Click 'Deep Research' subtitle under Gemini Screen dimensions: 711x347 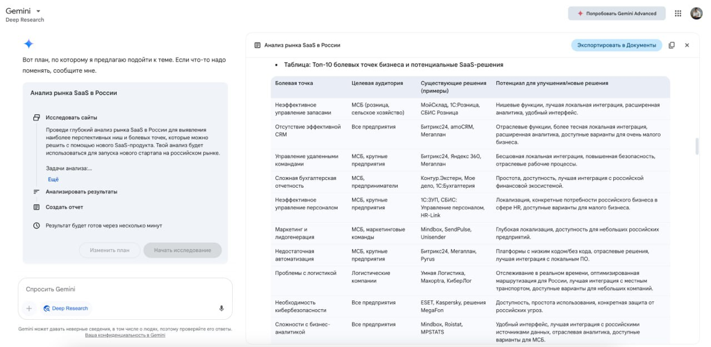point(25,20)
